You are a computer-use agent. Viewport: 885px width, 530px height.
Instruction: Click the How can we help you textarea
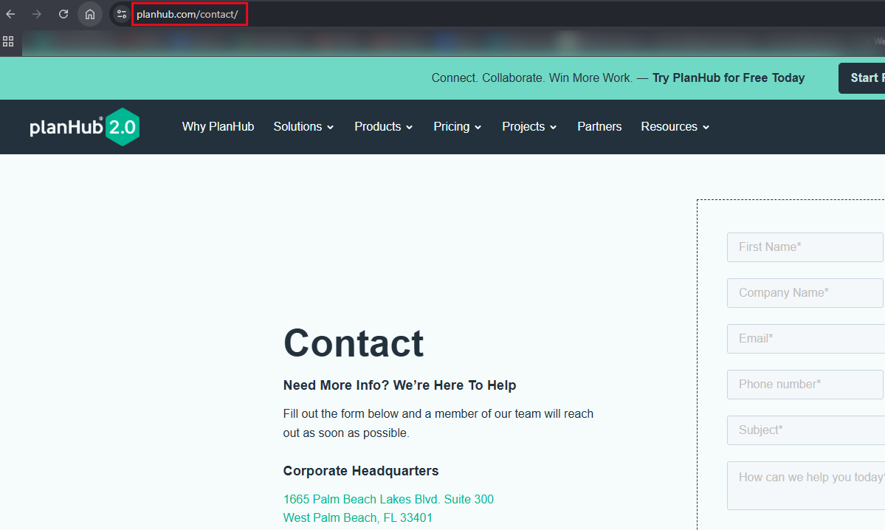pyautogui.click(x=805, y=486)
